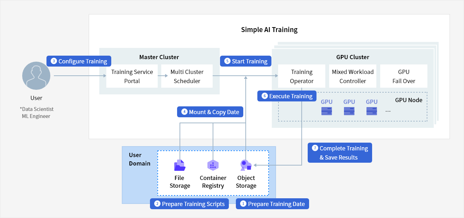Image resolution: width=464 pixels, height=218 pixels.
Task: Click the Mount & Copy Date label
Action: (x=210, y=112)
